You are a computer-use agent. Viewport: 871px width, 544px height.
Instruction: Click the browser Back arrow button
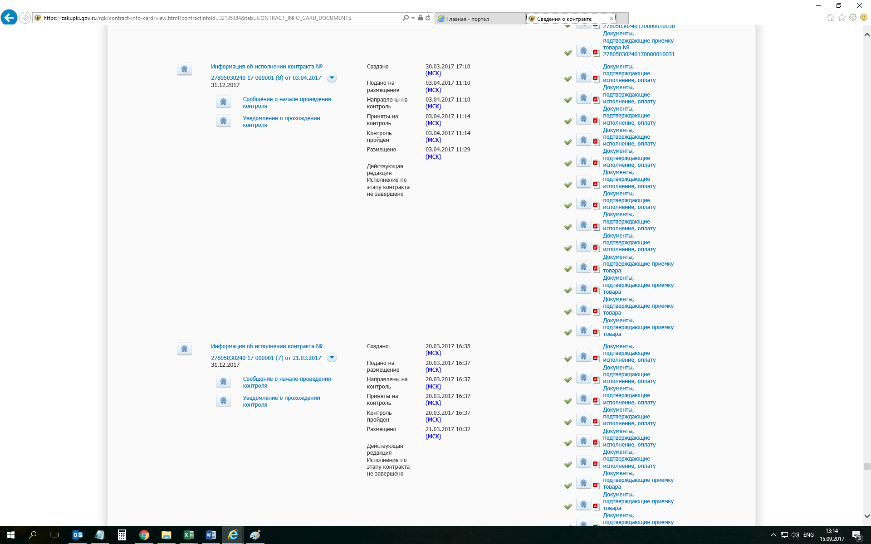tap(9, 18)
